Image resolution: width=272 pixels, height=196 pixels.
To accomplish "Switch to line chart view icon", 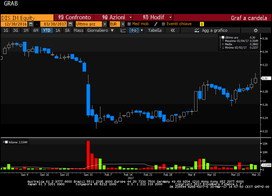I will (123, 30).
